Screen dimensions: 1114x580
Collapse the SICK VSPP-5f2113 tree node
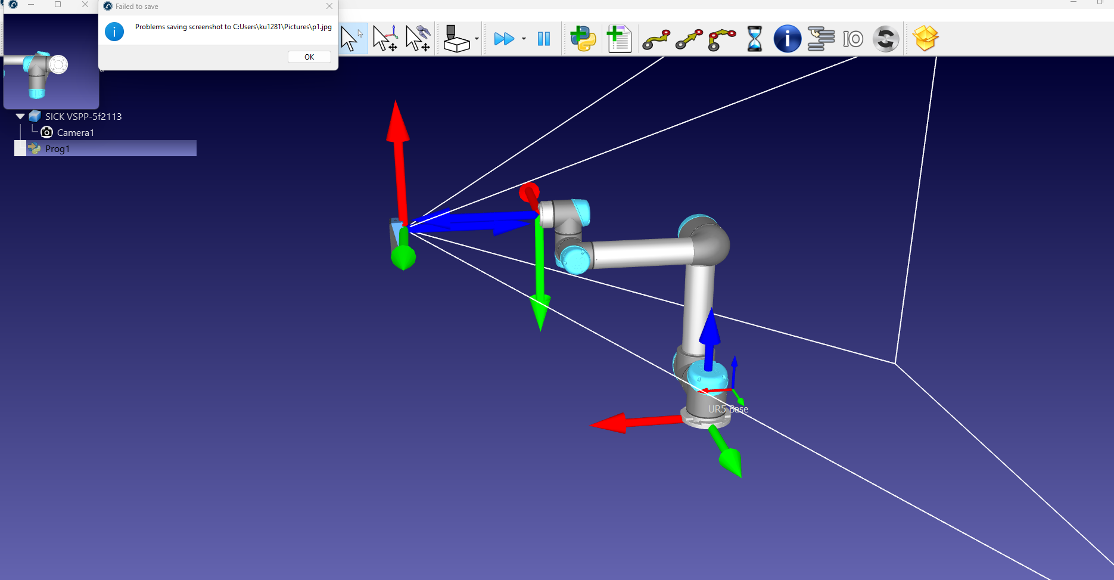click(x=20, y=117)
